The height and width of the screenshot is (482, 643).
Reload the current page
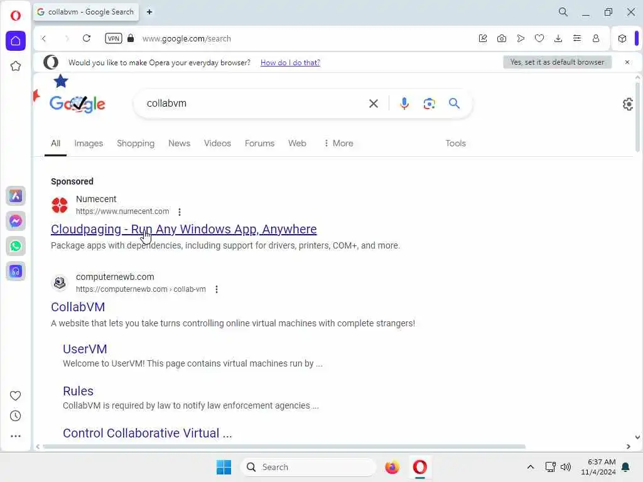(x=87, y=38)
